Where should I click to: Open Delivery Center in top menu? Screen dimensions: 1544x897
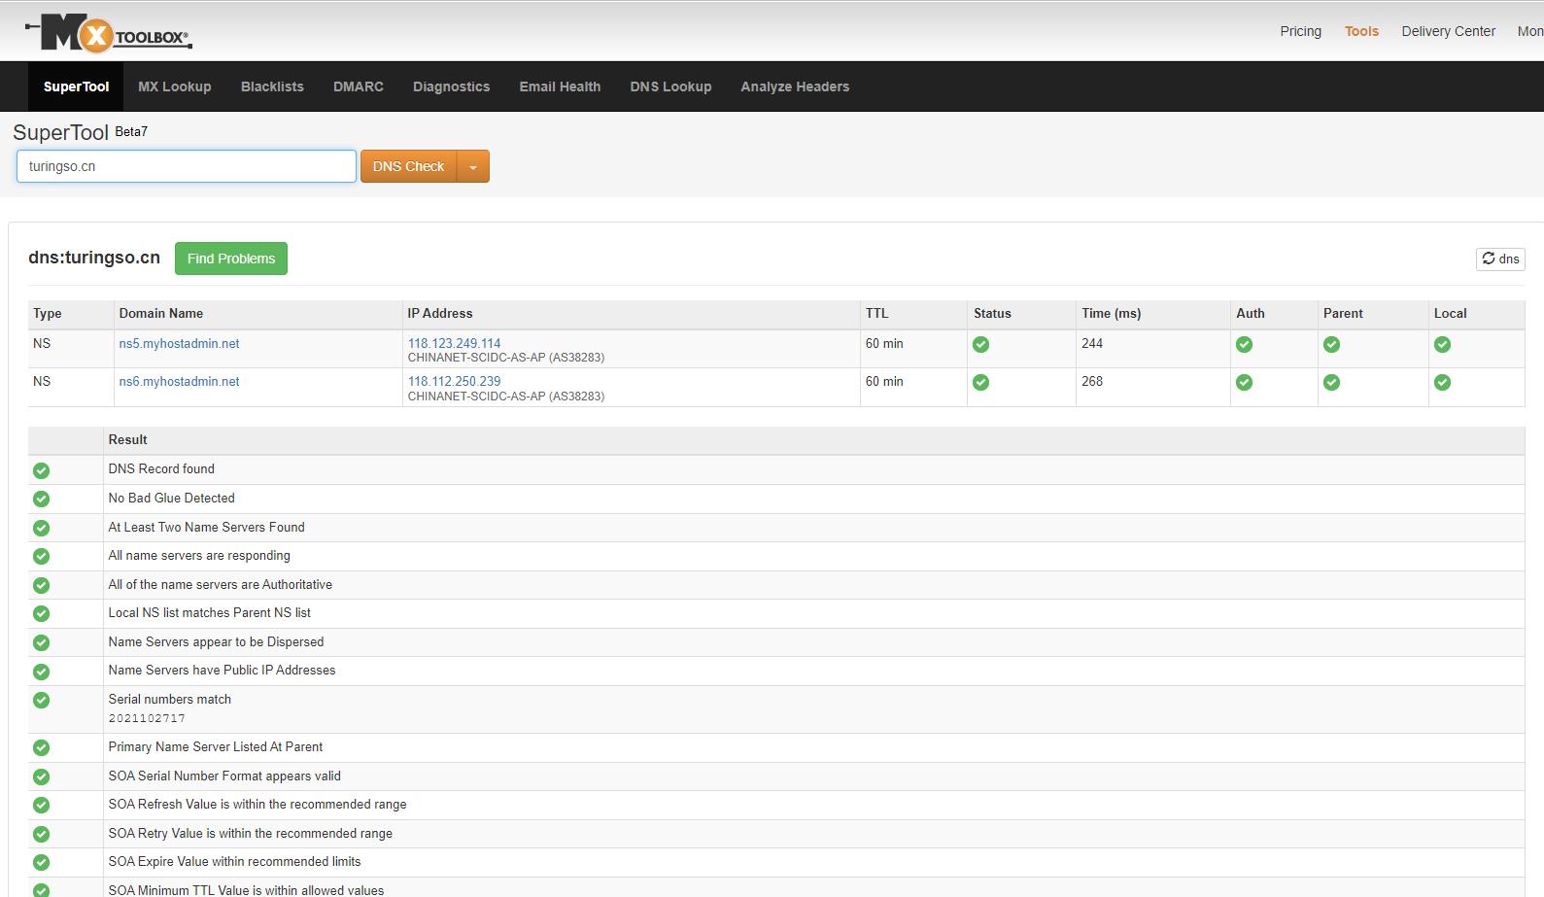(1448, 31)
